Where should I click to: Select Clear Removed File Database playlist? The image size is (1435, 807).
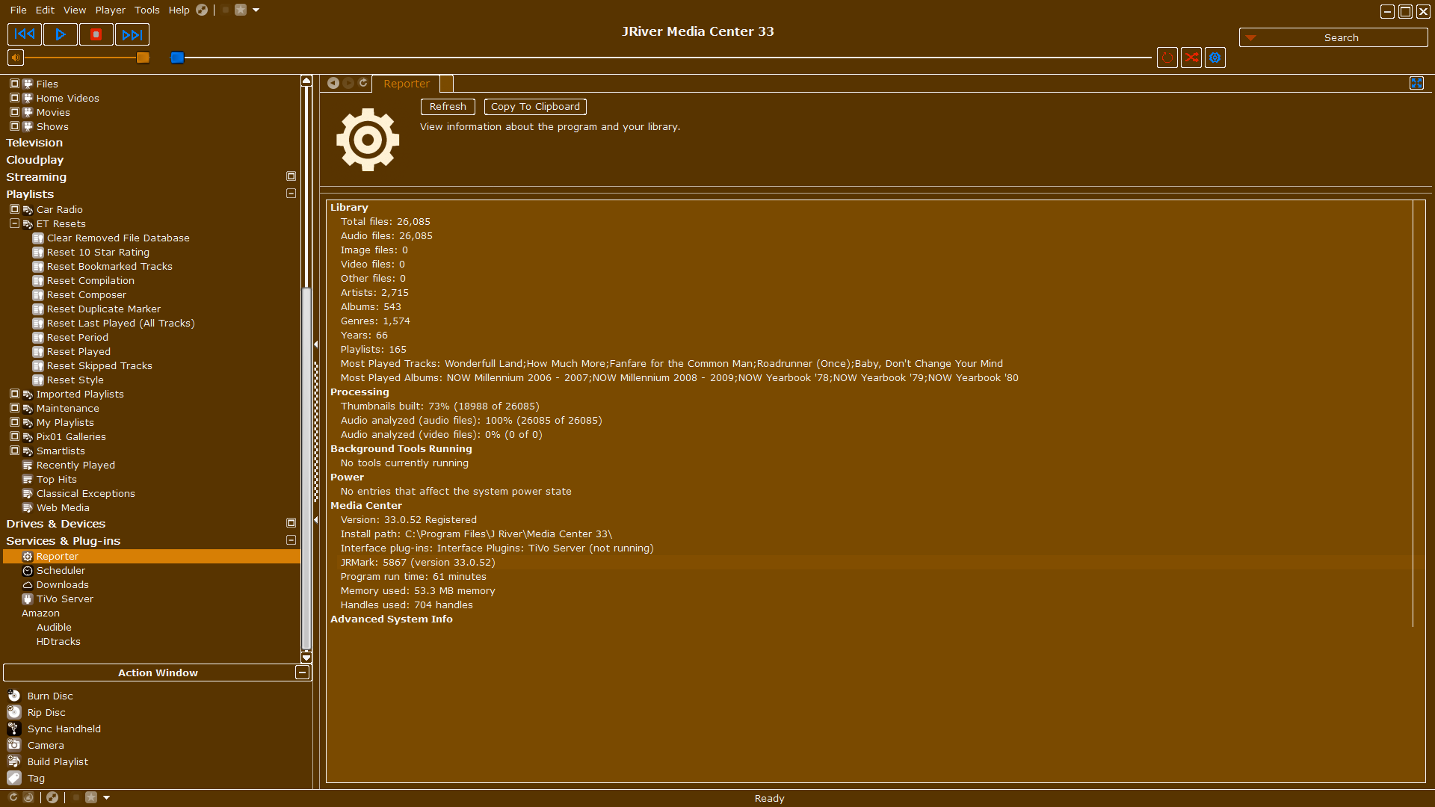pos(118,238)
